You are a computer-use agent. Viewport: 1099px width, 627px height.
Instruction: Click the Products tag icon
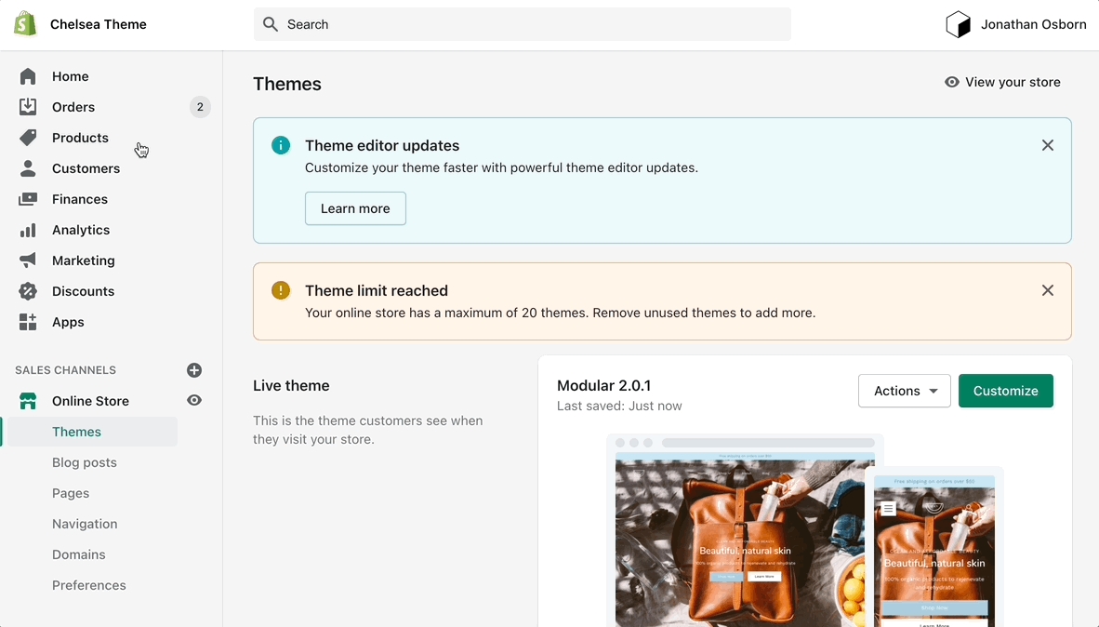tap(28, 138)
